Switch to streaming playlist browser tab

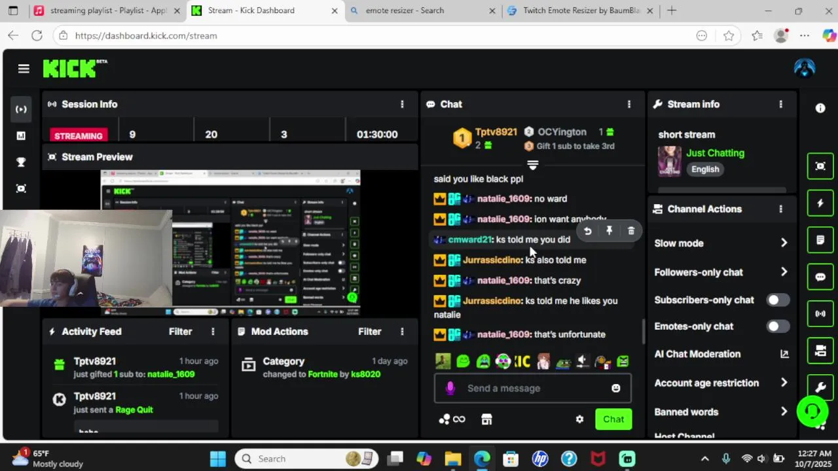click(x=107, y=10)
